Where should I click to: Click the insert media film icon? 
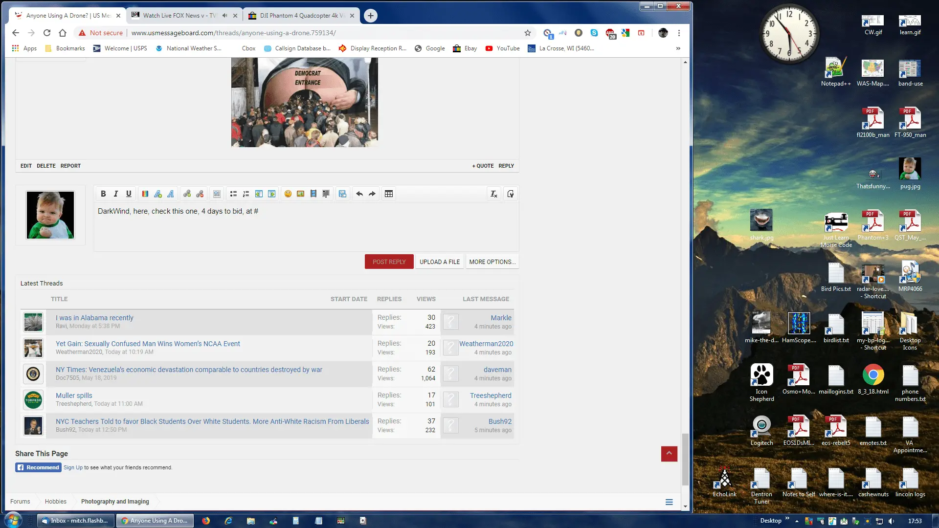point(313,194)
